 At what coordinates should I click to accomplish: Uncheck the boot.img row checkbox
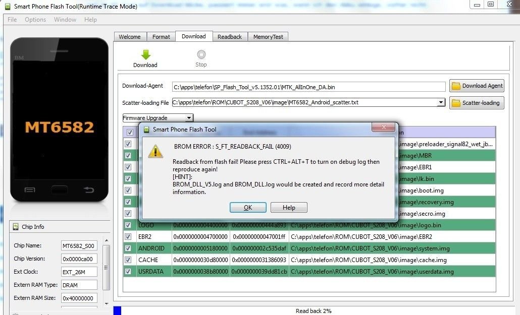[x=128, y=191]
